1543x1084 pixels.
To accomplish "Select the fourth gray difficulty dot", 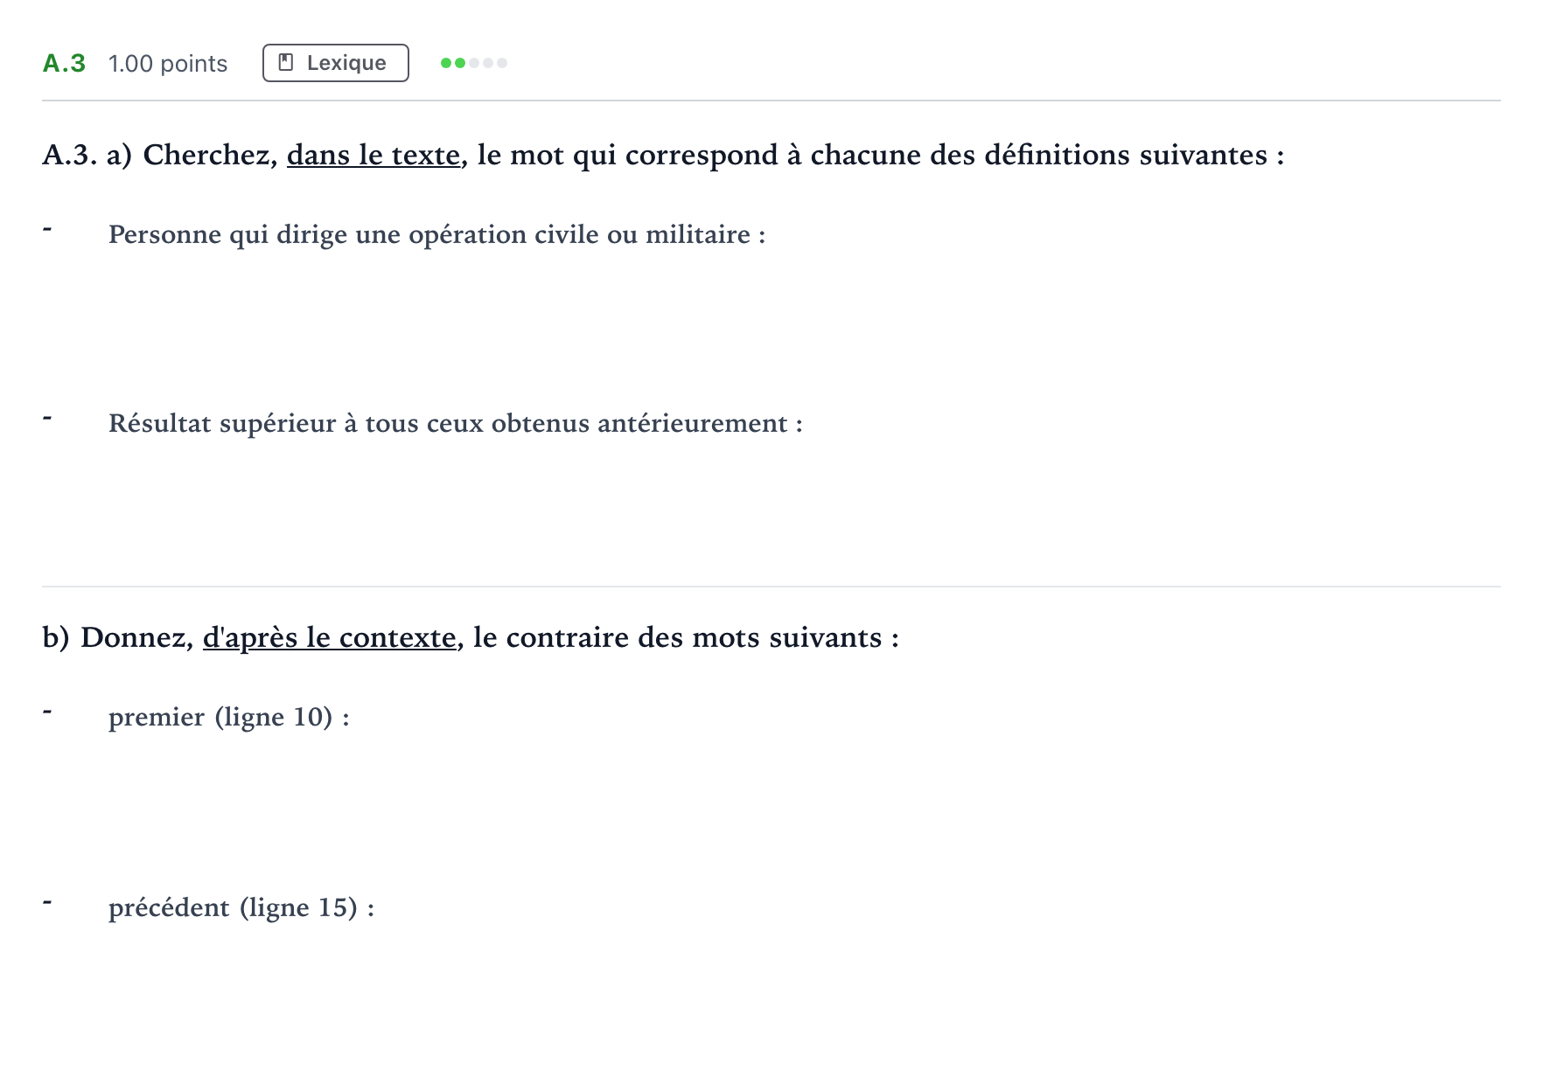I will [488, 63].
